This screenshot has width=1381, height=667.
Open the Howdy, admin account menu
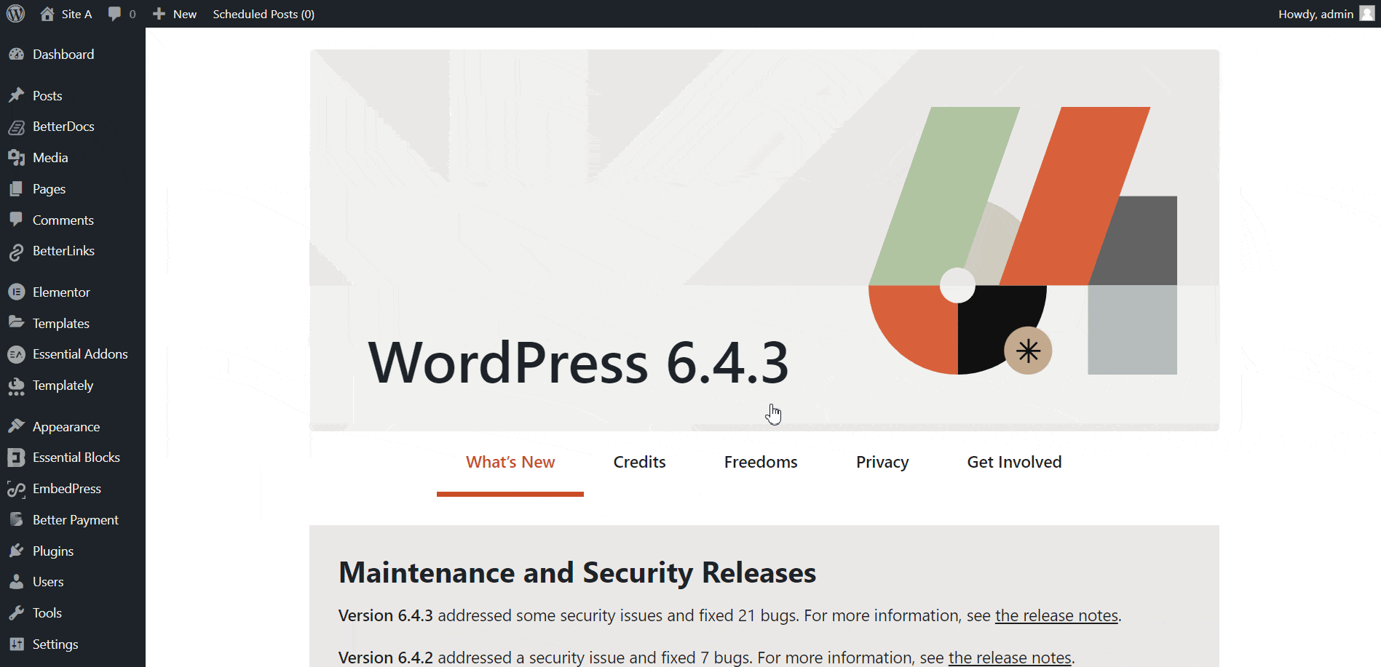1316,13
